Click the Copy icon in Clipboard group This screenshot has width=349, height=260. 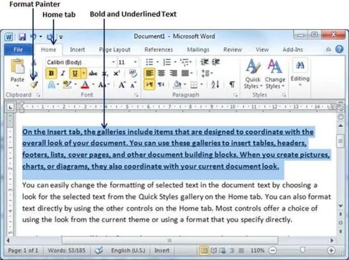point(34,74)
